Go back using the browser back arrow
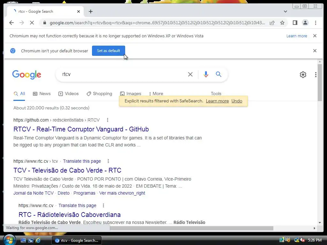 click(x=11, y=23)
